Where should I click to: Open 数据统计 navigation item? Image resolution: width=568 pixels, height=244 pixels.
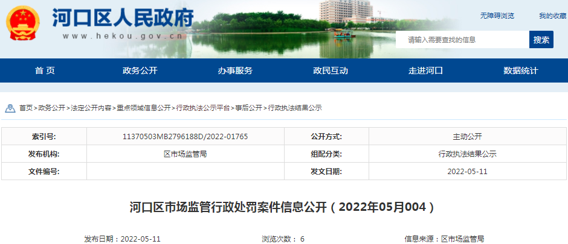520,70
